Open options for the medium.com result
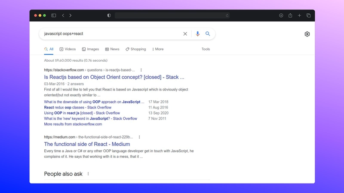344x193 pixels. pyautogui.click(x=139, y=137)
